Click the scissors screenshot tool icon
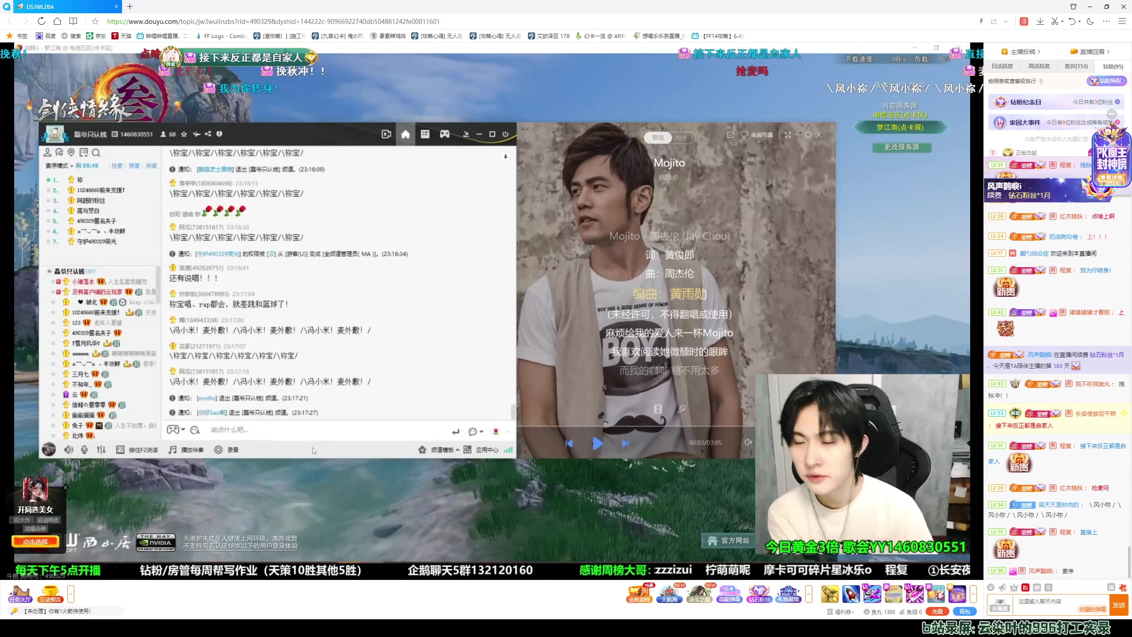Image resolution: width=1132 pixels, height=637 pixels. click(x=1055, y=21)
